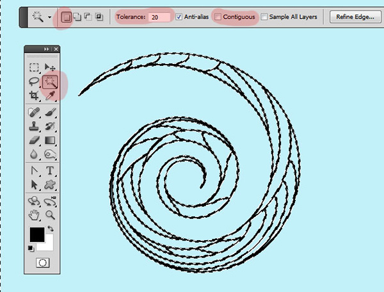Select the Rectangular Marquee tool
The width and height of the screenshot is (384, 292).
[34, 67]
